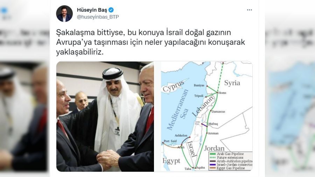This screenshot has width=315, height=177.
Task: Click the dotted Future extensions legend marker
Action: tap(212, 157)
